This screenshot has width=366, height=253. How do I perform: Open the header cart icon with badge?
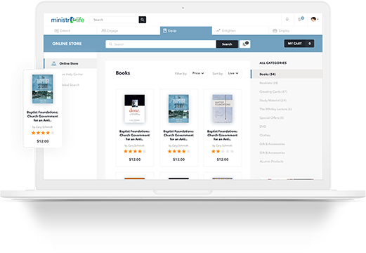coord(301,19)
